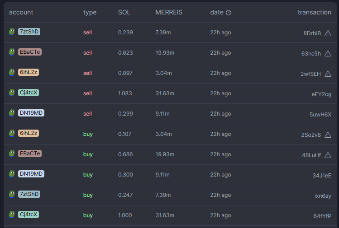Open account EBaCTe in the 0.686 buy row

pyautogui.click(x=30, y=154)
